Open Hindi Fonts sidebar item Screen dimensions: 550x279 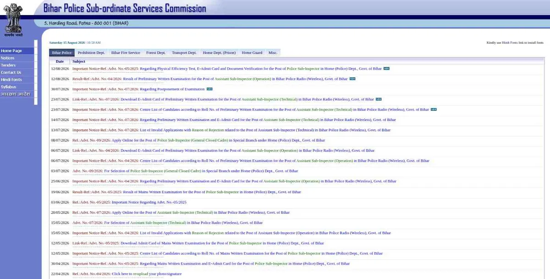click(17, 80)
